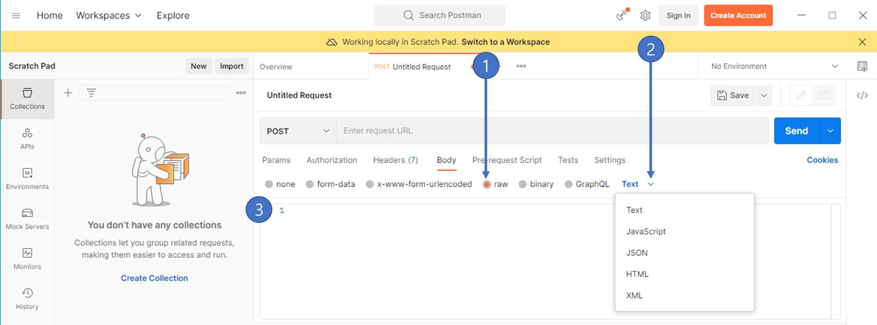
Task: Select the GraphQL body option
Action: pyautogui.click(x=587, y=184)
